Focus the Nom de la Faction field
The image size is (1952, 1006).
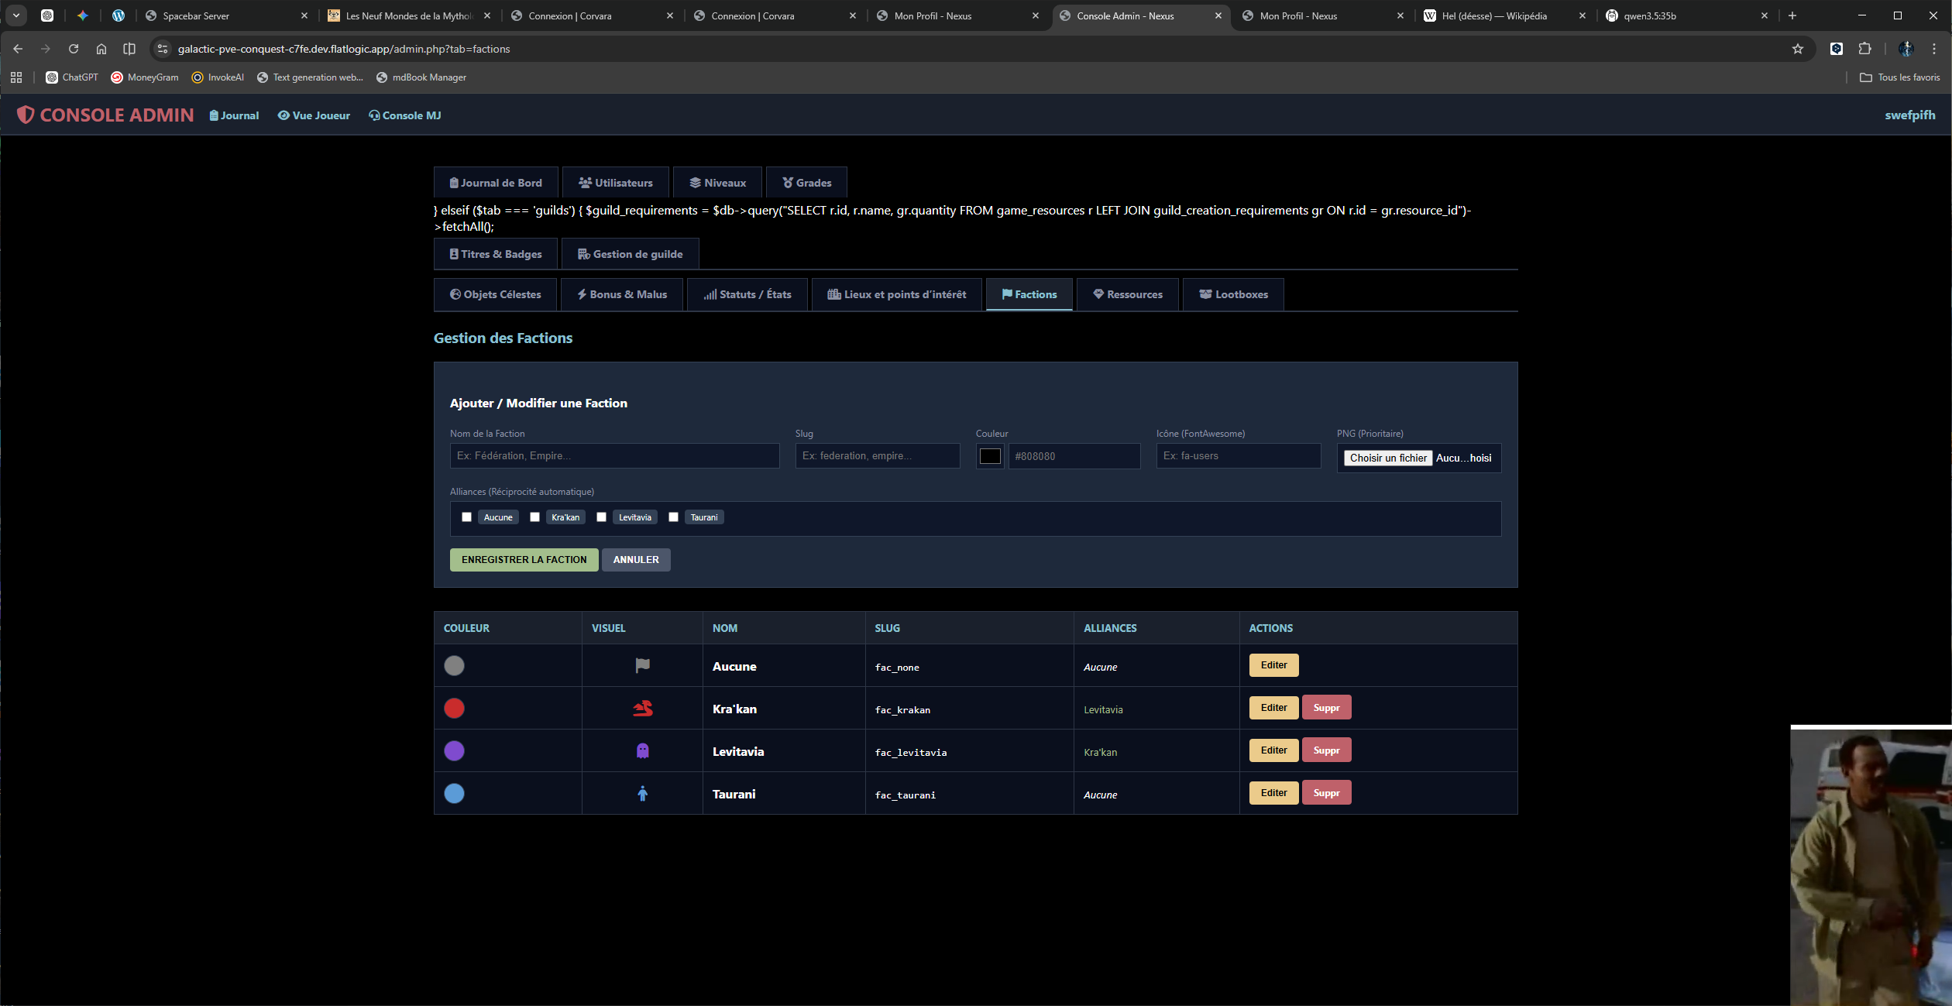614,456
